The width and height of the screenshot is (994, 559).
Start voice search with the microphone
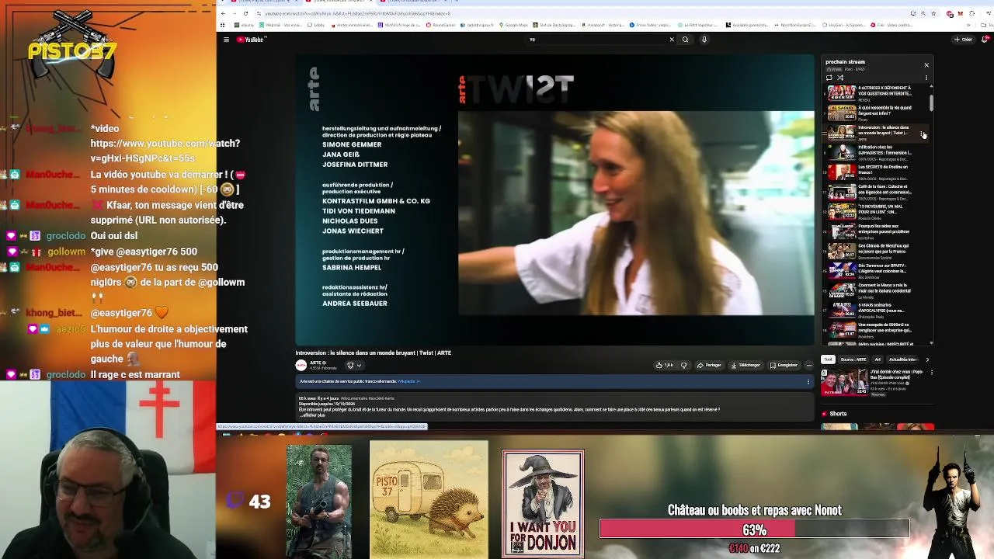point(704,40)
